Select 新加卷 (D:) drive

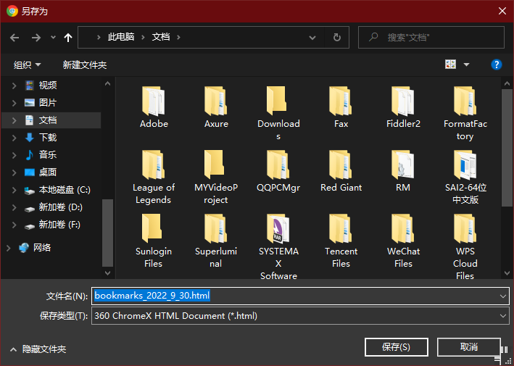pyautogui.click(x=61, y=207)
